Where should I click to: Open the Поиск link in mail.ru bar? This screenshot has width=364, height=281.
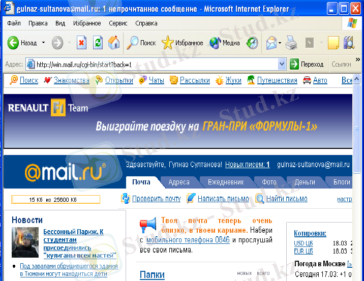pos(29,80)
